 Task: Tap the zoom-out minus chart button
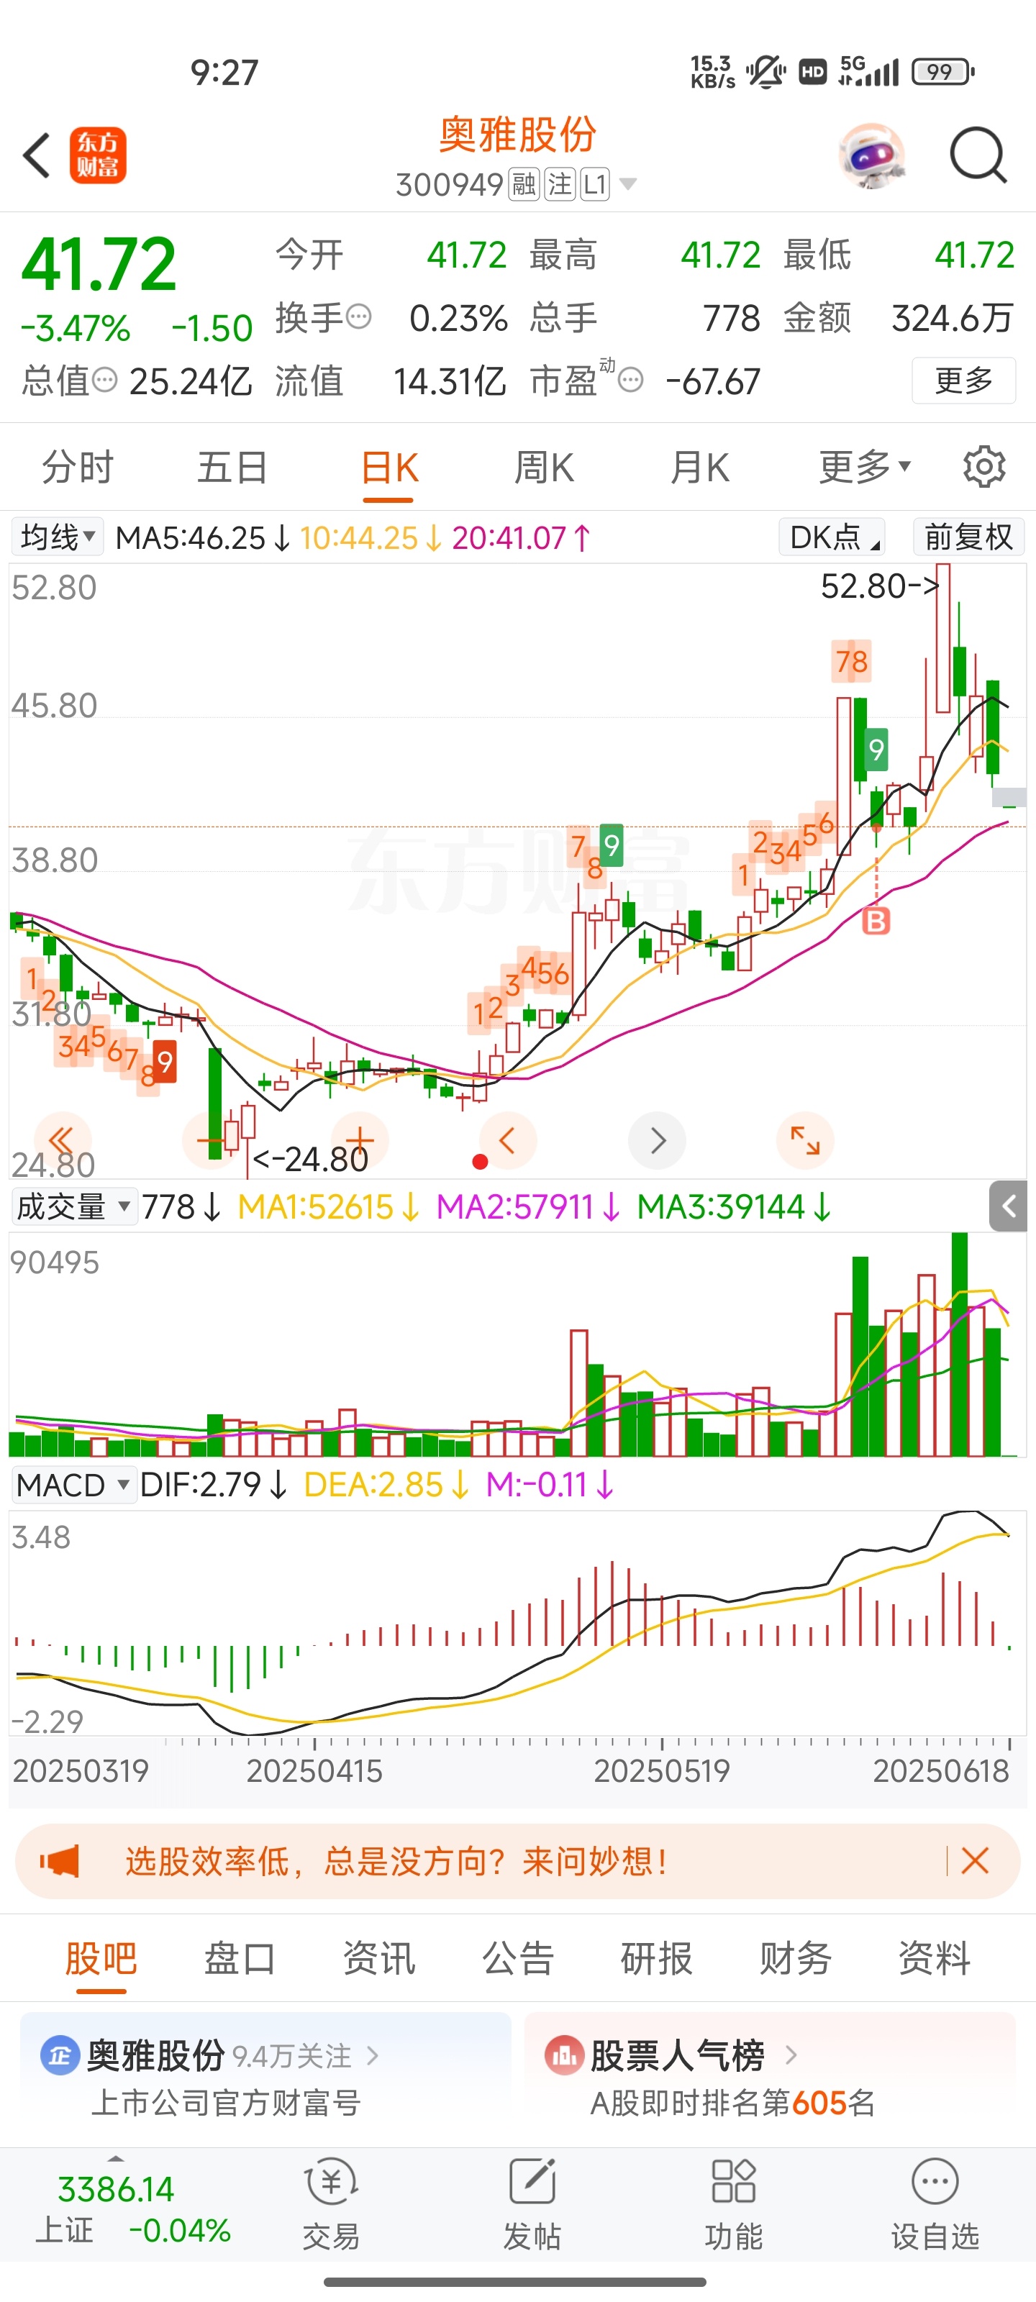pyautogui.click(x=211, y=1140)
